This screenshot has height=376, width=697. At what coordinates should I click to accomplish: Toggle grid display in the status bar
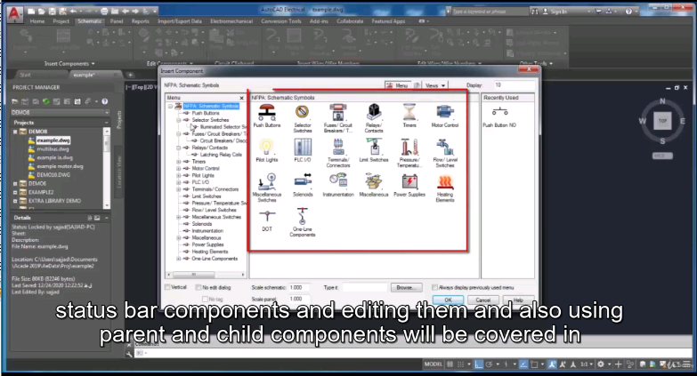[x=450, y=364]
